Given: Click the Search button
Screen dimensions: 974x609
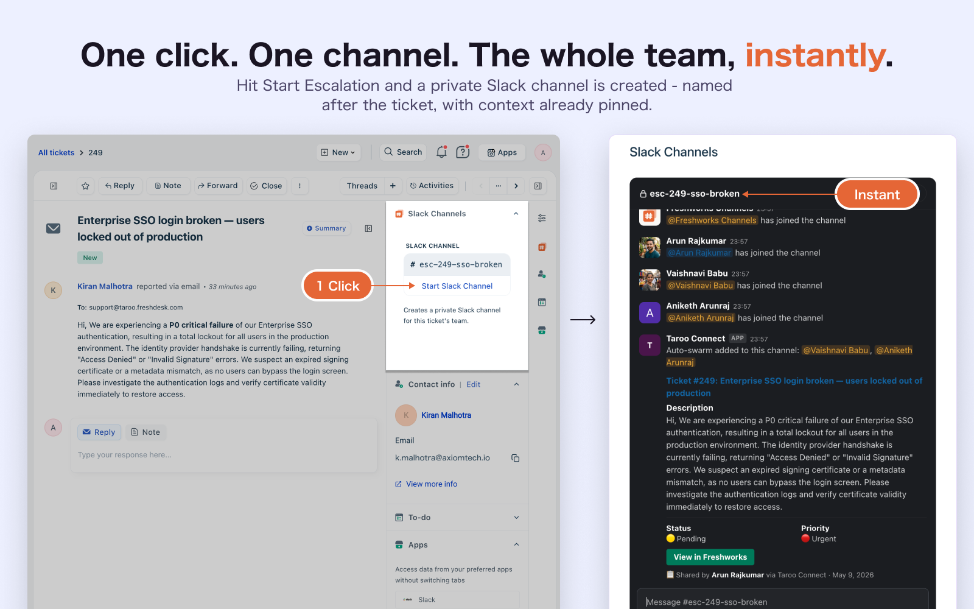Looking at the screenshot, I should (x=403, y=152).
